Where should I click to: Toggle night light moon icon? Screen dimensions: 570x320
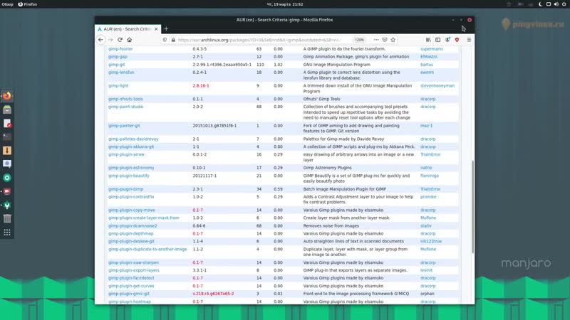click(x=540, y=4)
